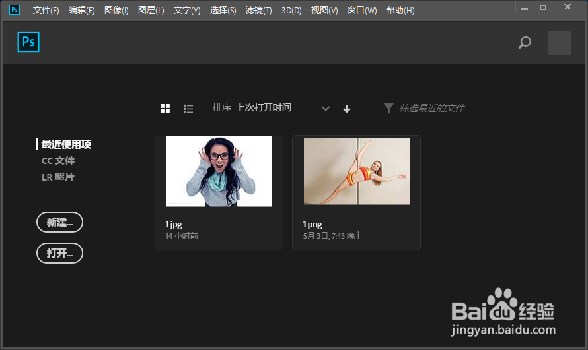Open the 图层(L) menu
Screen dimensions: 588x350
pos(151,10)
